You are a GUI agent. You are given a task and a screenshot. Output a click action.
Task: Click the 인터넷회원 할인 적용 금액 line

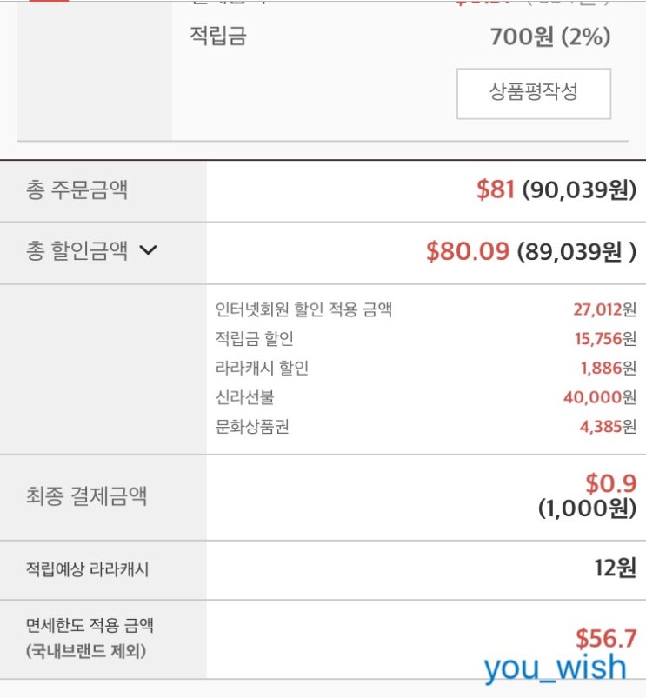(x=303, y=309)
